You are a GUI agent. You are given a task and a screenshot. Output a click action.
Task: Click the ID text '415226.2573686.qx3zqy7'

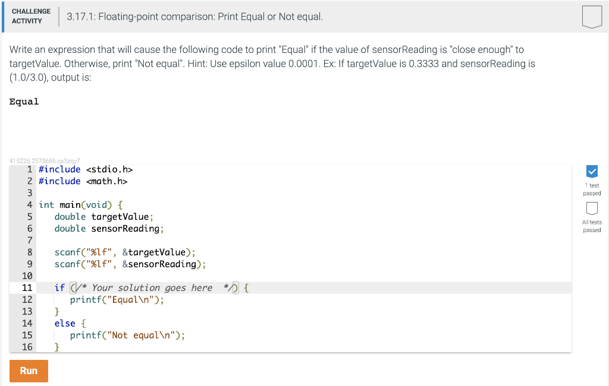(45, 160)
